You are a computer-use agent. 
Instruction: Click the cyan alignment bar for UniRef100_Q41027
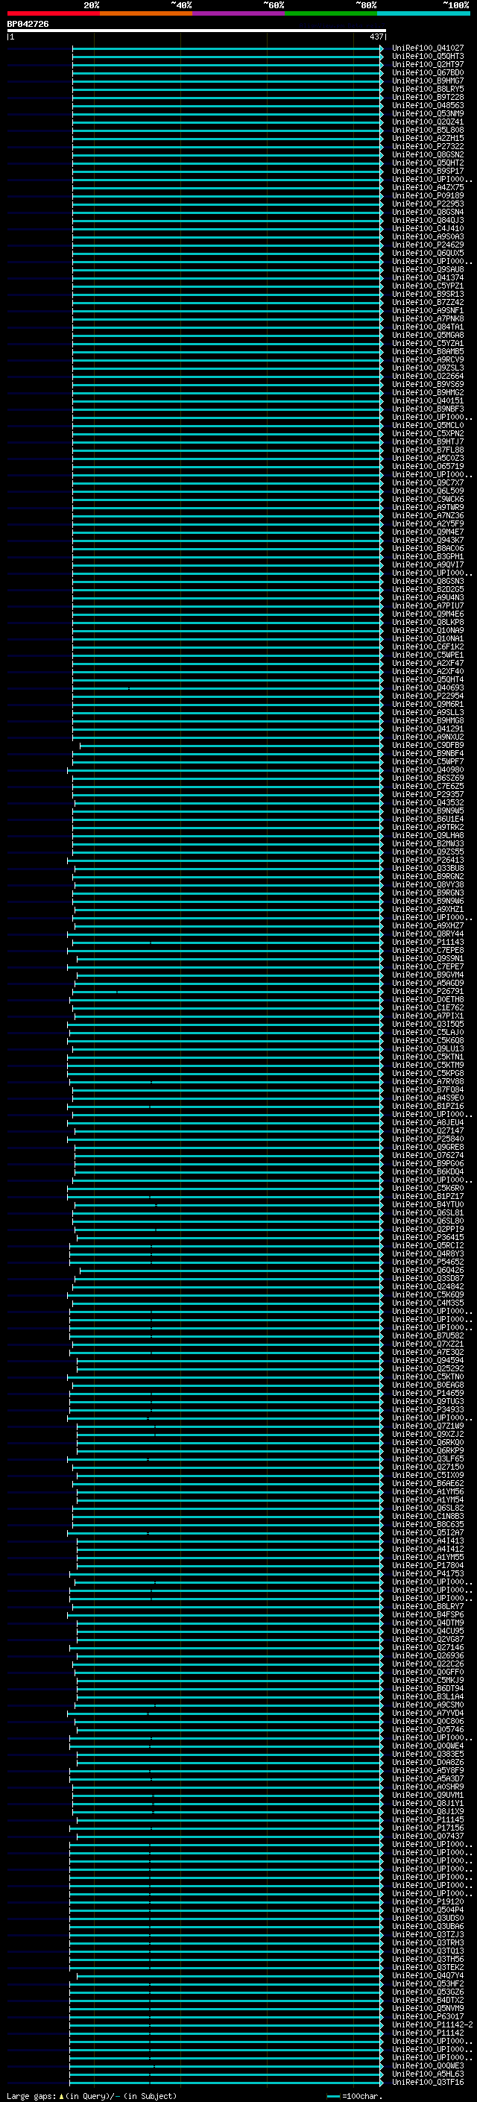point(227,48)
